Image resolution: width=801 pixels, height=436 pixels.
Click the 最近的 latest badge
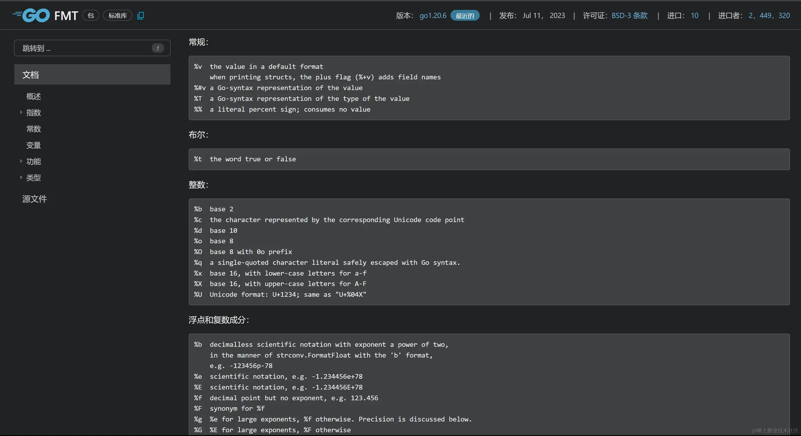pyautogui.click(x=464, y=15)
